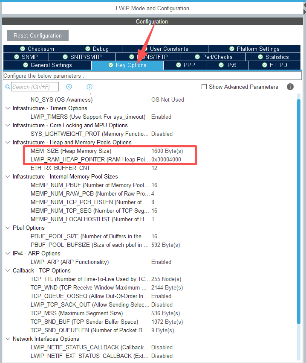
Task: Select the Key Options tab
Action: [127, 65]
